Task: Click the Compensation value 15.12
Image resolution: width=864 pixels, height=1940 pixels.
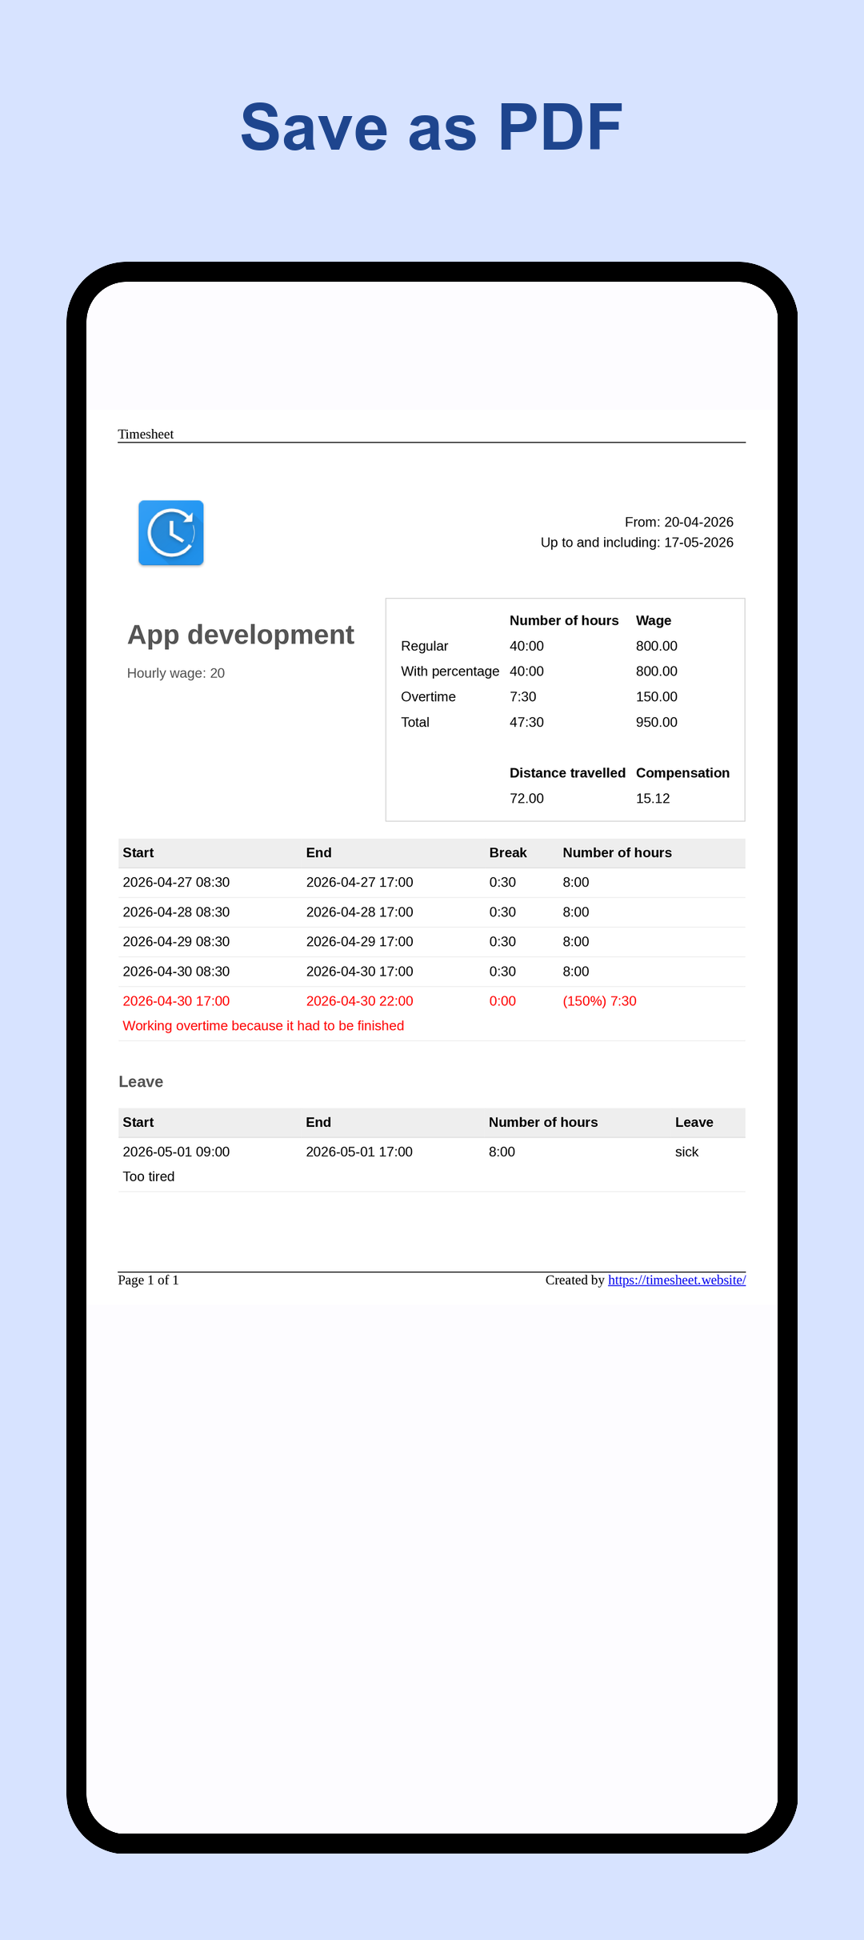Action: 653,799
